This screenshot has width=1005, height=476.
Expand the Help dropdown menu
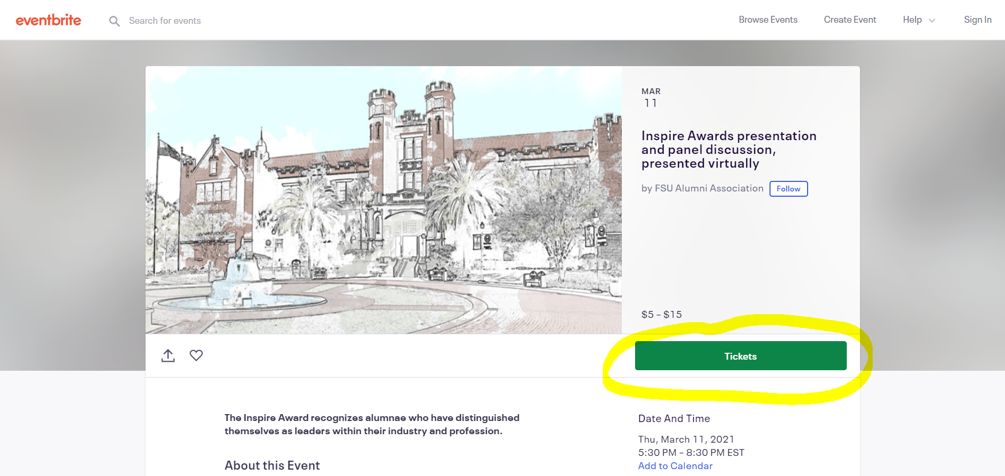click(x=919, y=20)
